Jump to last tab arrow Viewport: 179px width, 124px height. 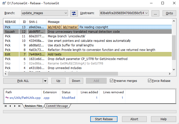coord(19,106)
